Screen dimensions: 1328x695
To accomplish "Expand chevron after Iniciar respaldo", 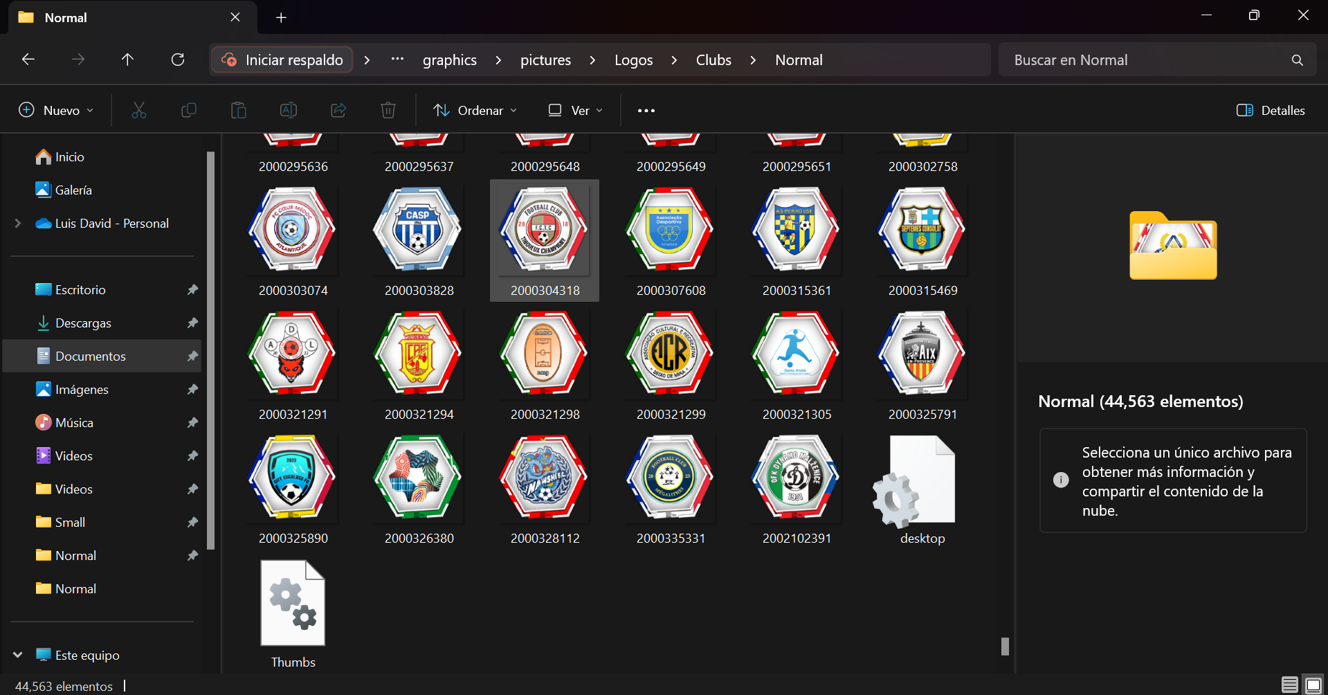I will pyautogui.click(x=367, y=60).
